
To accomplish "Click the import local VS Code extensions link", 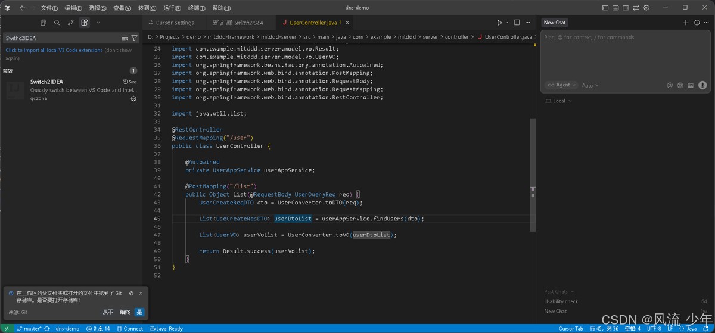I will (x=54, y=51).
